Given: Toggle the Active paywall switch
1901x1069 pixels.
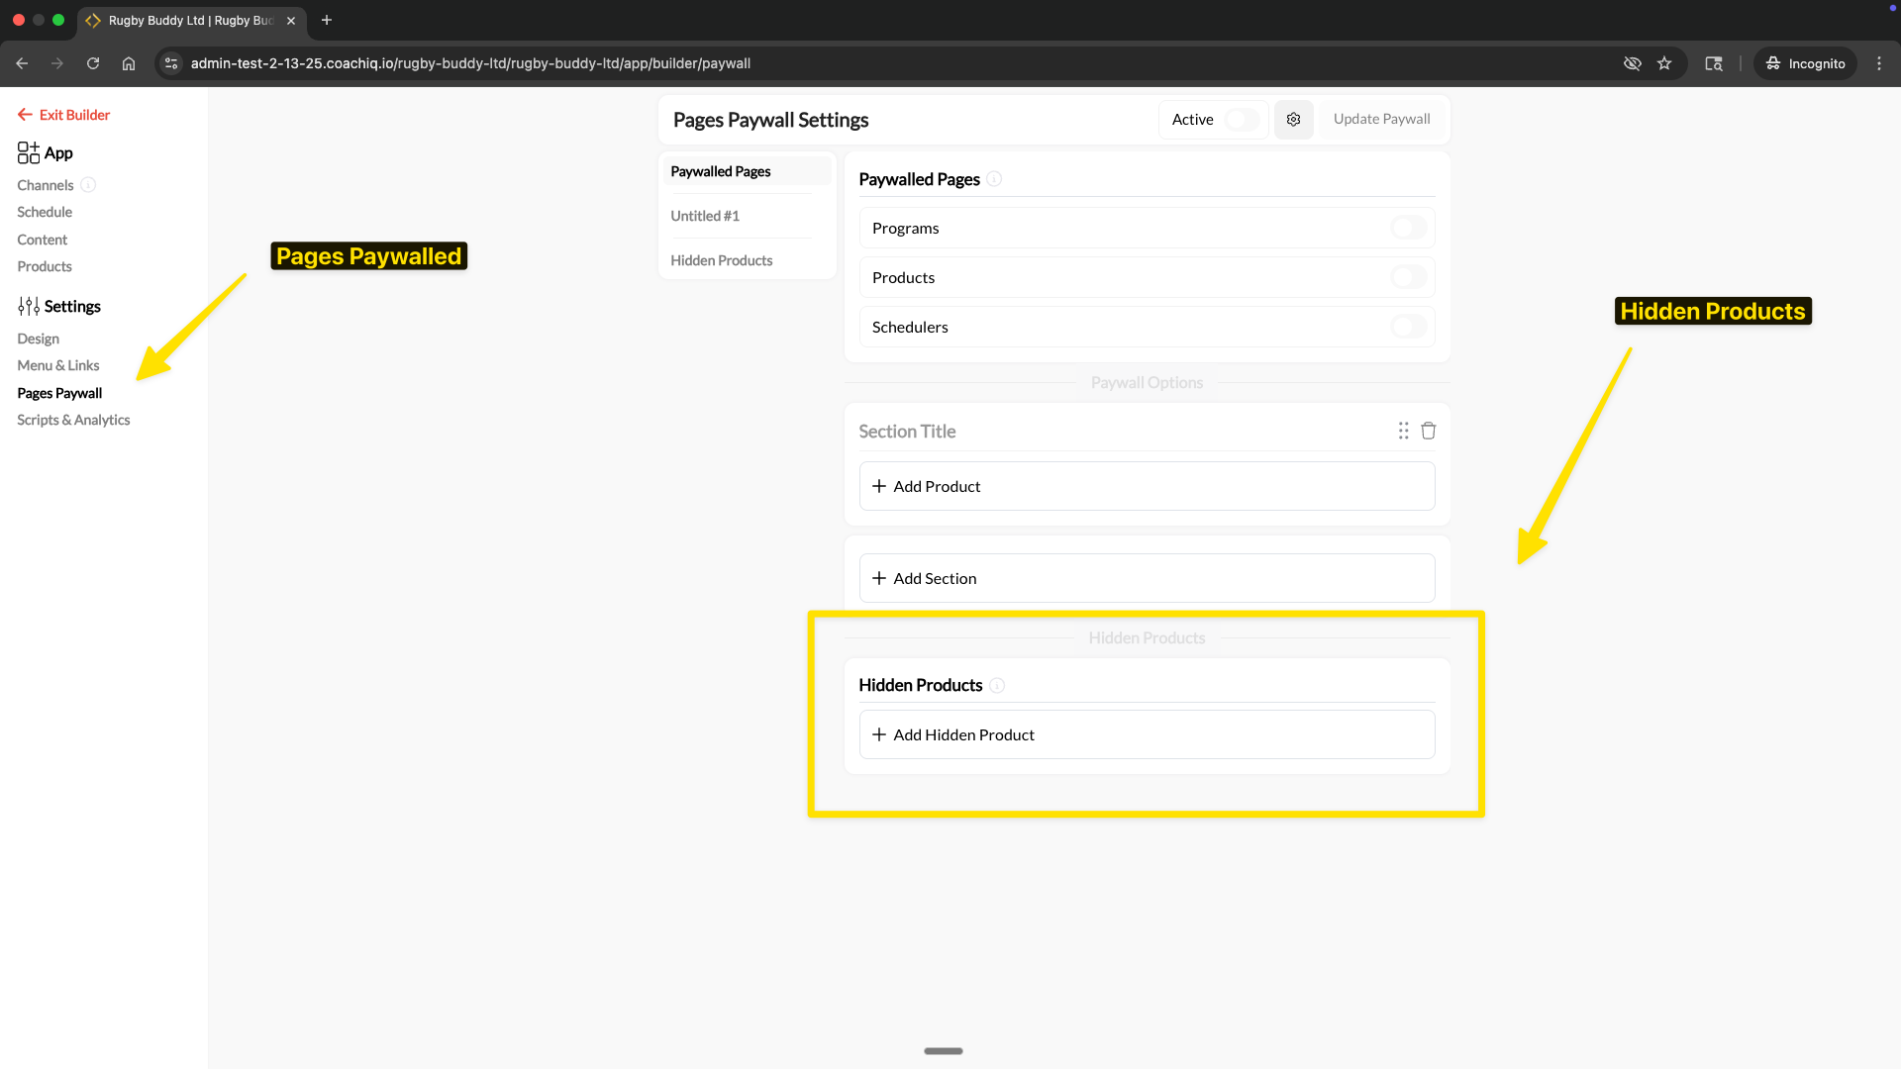Looking at the screenshot, I should 1242,120.
